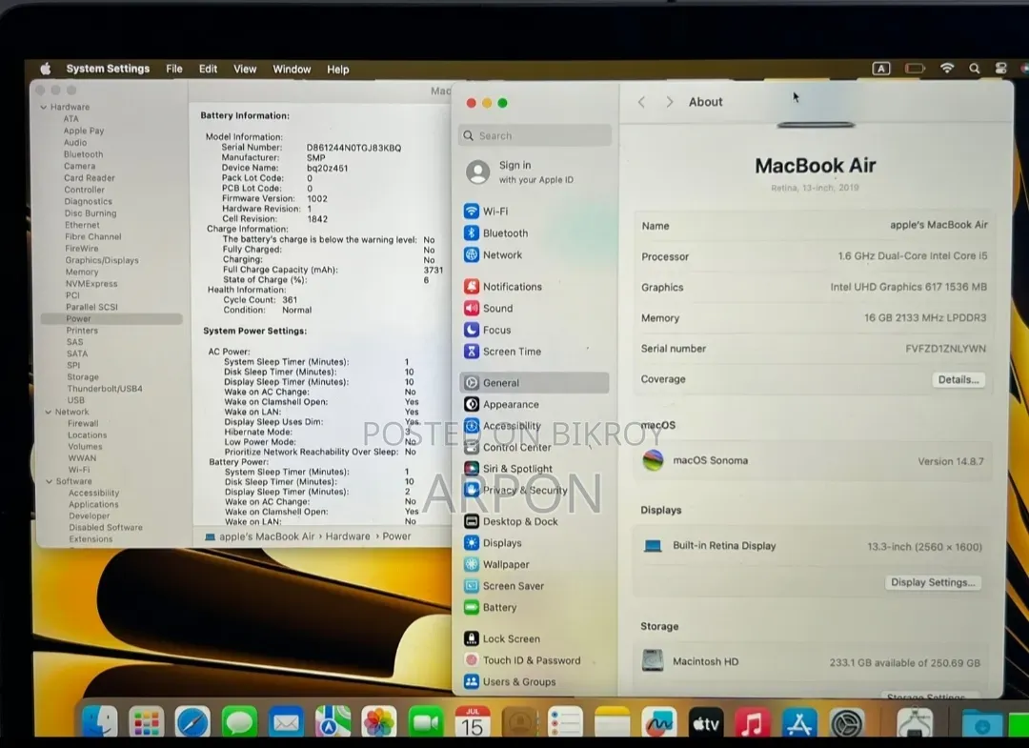Select Memory in System Information tree
Screen dimensions: 1029x748
click(x=81, y=272)
